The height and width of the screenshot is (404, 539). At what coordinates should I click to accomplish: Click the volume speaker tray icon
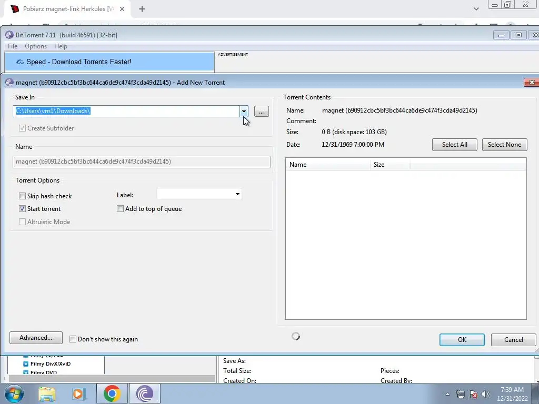(486, 394)
